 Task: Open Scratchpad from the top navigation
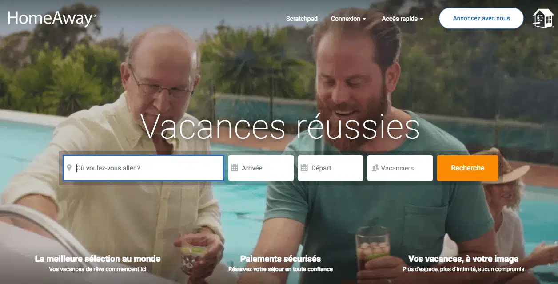302,19
